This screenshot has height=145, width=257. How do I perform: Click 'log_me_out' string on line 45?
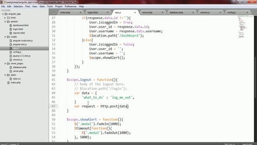point(121,97)
